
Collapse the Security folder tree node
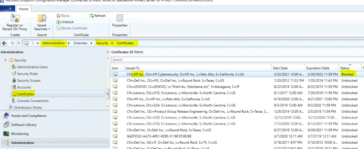point(5,60)
